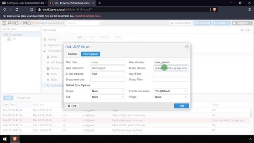Open the Users menu item
Image resolution: width=254 pixels, height=143 pixels.
pos(54,56)
